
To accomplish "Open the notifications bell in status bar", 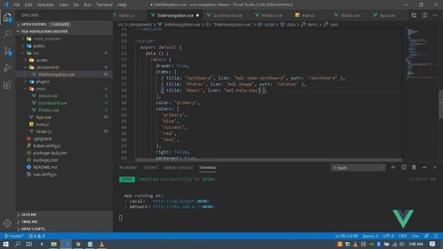I will (436, 236).
